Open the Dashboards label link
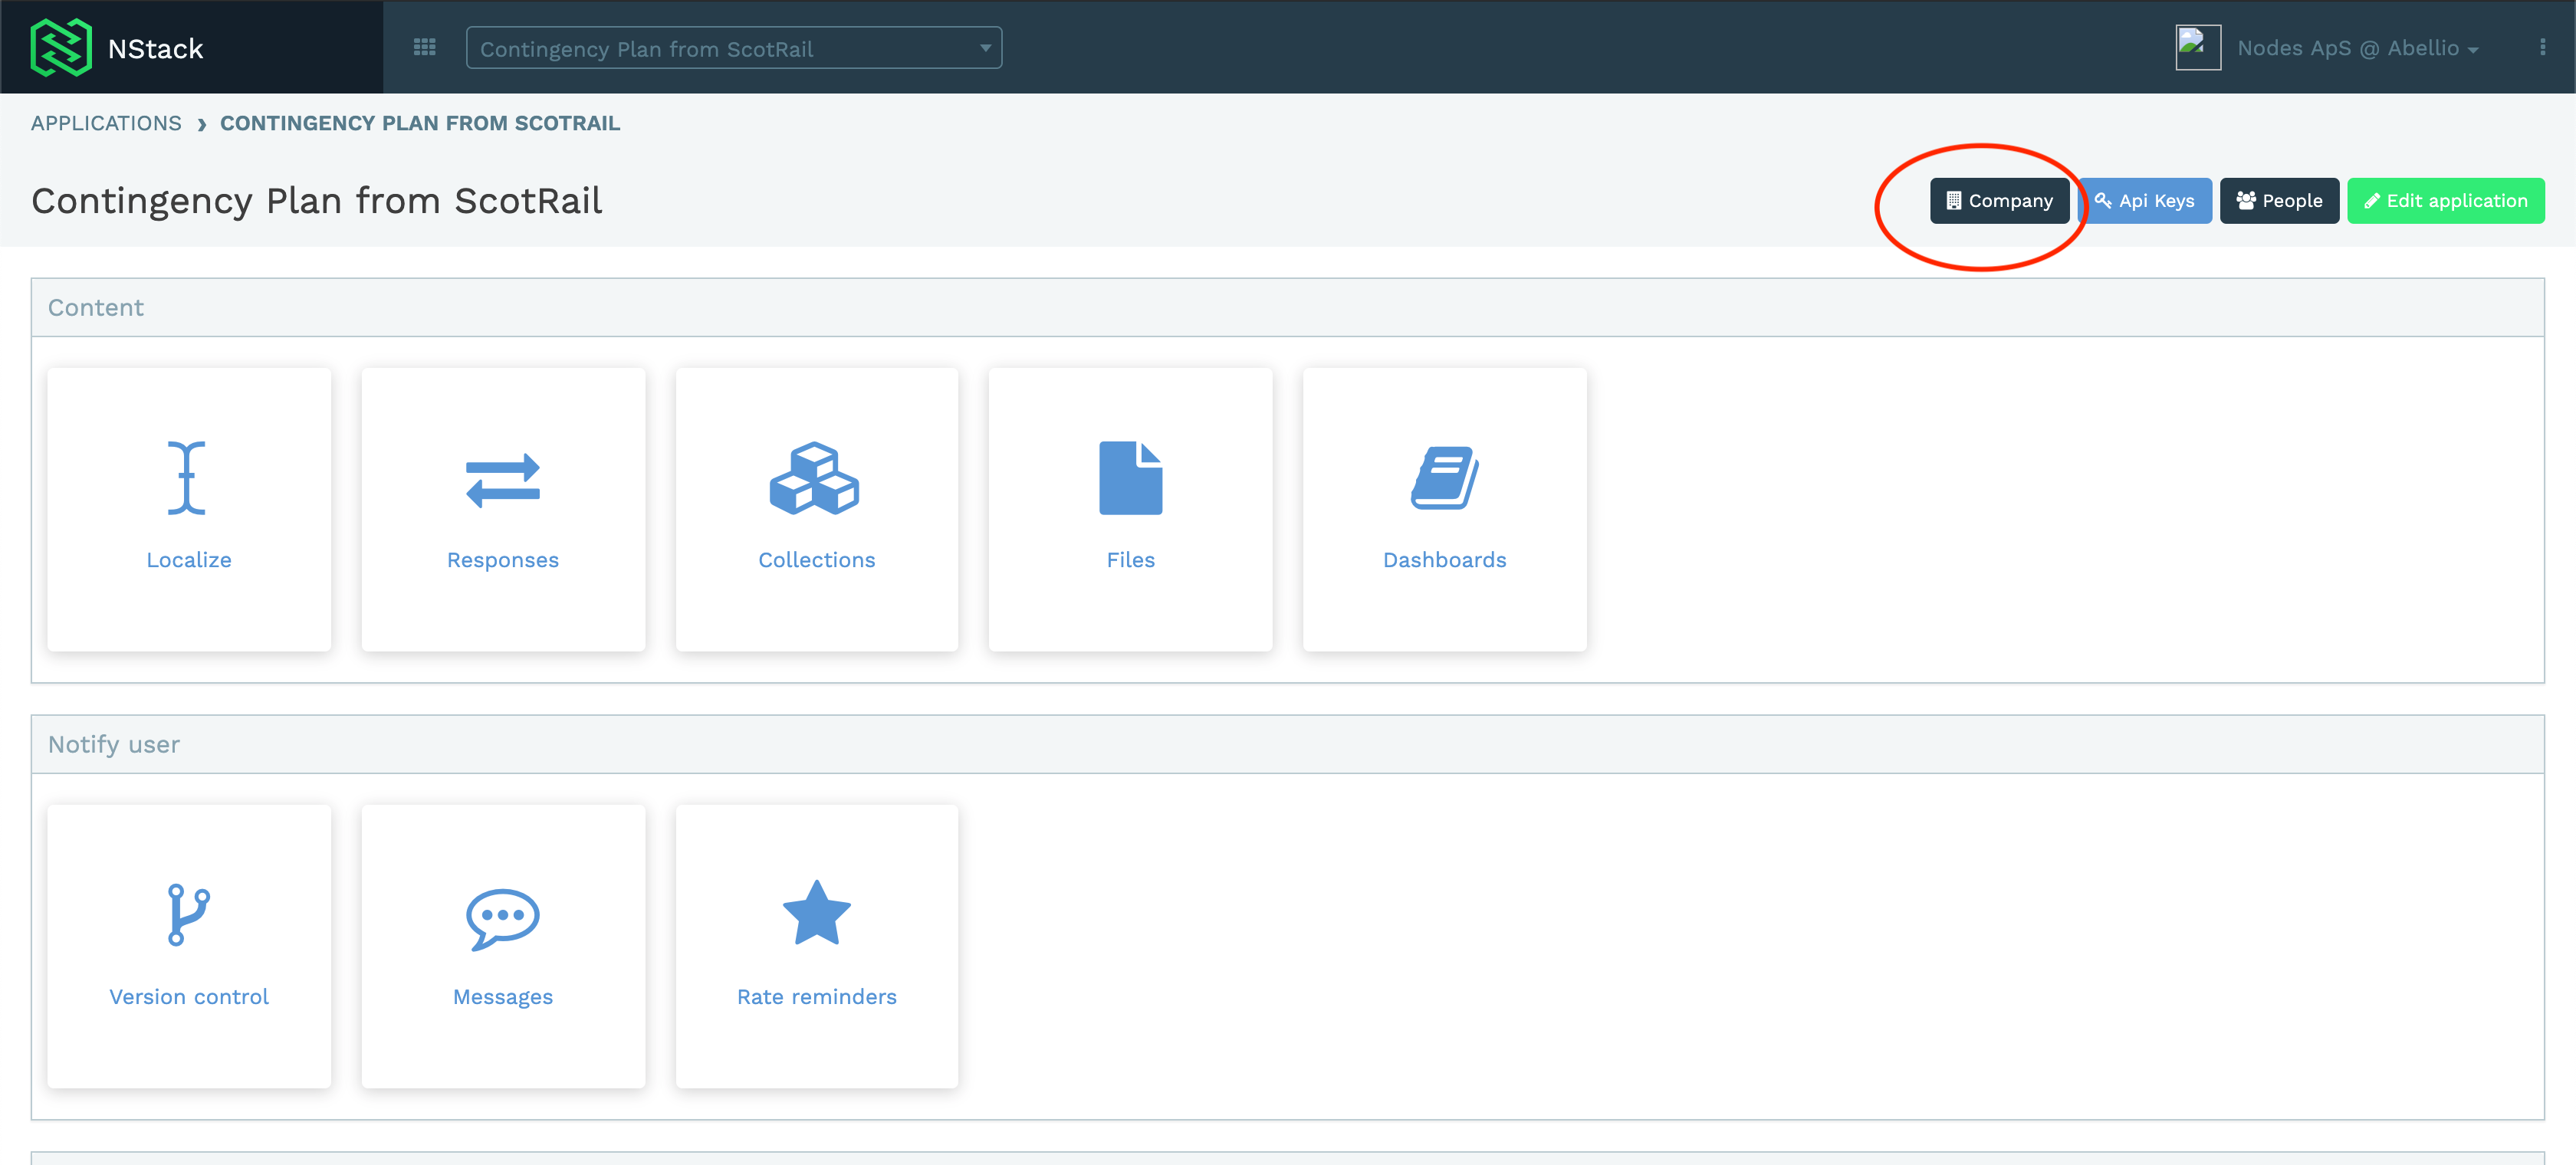 pos(1445,560)
